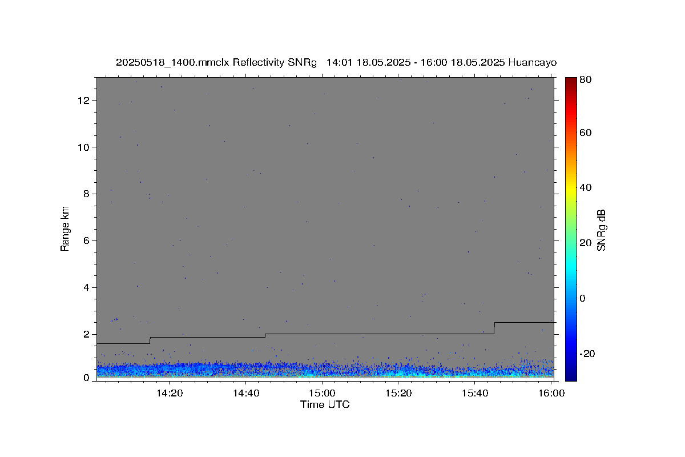
Task: Click the 2 km range tick label
Action: click(87, 335)
